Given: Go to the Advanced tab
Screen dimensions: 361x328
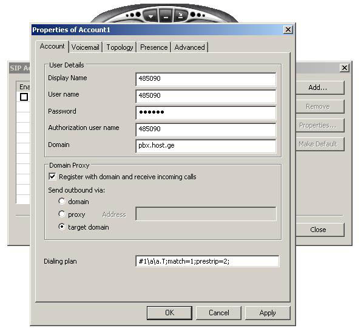Looking at the screenshot, I should (x=189, y=47).
